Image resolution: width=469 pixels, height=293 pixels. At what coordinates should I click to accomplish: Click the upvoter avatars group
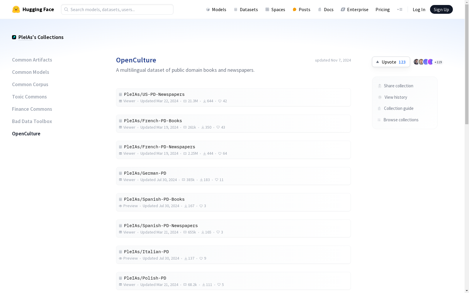423,62
